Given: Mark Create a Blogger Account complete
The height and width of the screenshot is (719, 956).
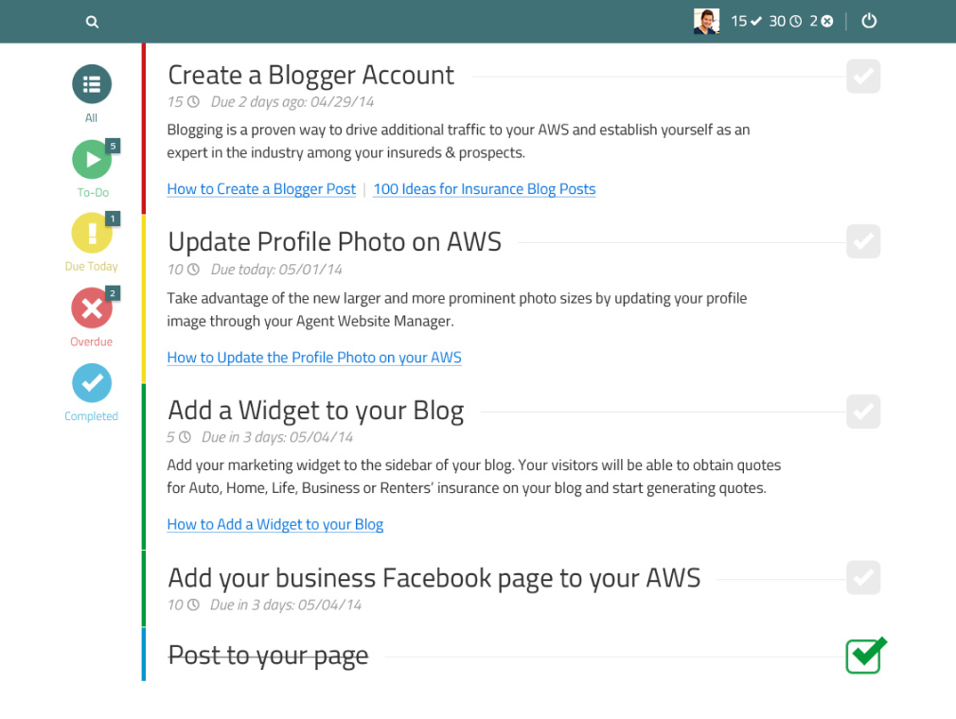Looking at the screenshot, I should tap(863, 77).
